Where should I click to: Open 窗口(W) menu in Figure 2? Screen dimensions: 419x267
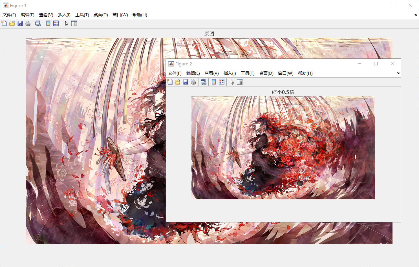pos(286,73)
